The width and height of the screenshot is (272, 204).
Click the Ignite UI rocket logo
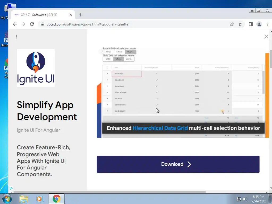[36, 68]
